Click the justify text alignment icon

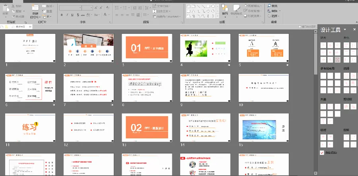[133, 15]
